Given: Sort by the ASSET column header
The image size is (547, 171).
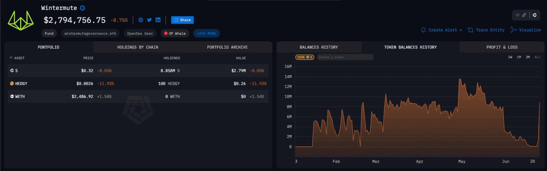Looking at the screenshot, I should click(19, 58).
